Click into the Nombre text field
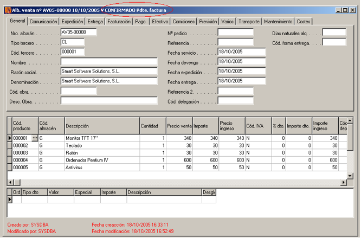This screenshot has height=238, width=361. coord(108,61)
